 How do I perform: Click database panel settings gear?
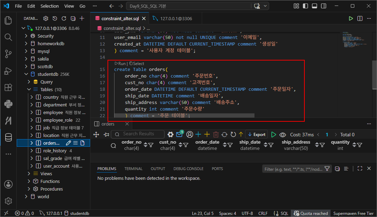point(45,18)
